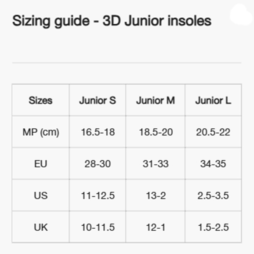This screenshot has height=254, width=254.
Task: Choose the UK 12-1 size cell
Action: click(155, 227)
